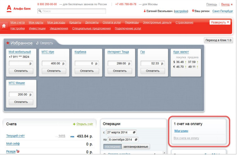Open Мои карты menu item
The width and height of the screenshot is (237, 155).
point(36,22)
